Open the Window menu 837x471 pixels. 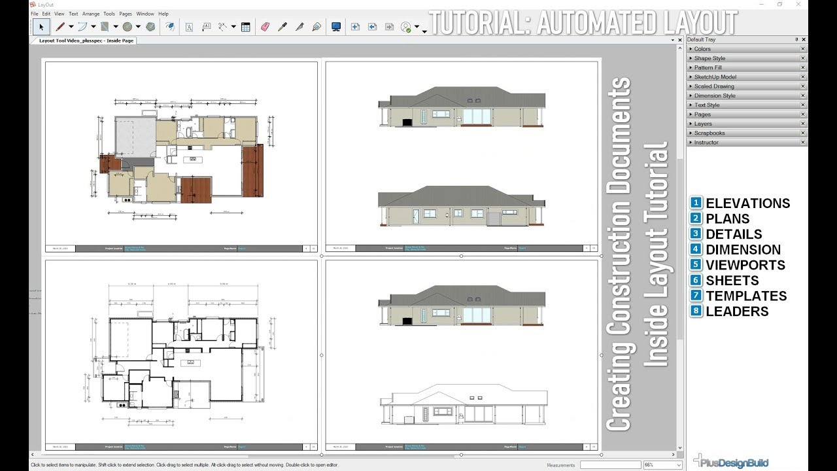(x=145, y=14)
